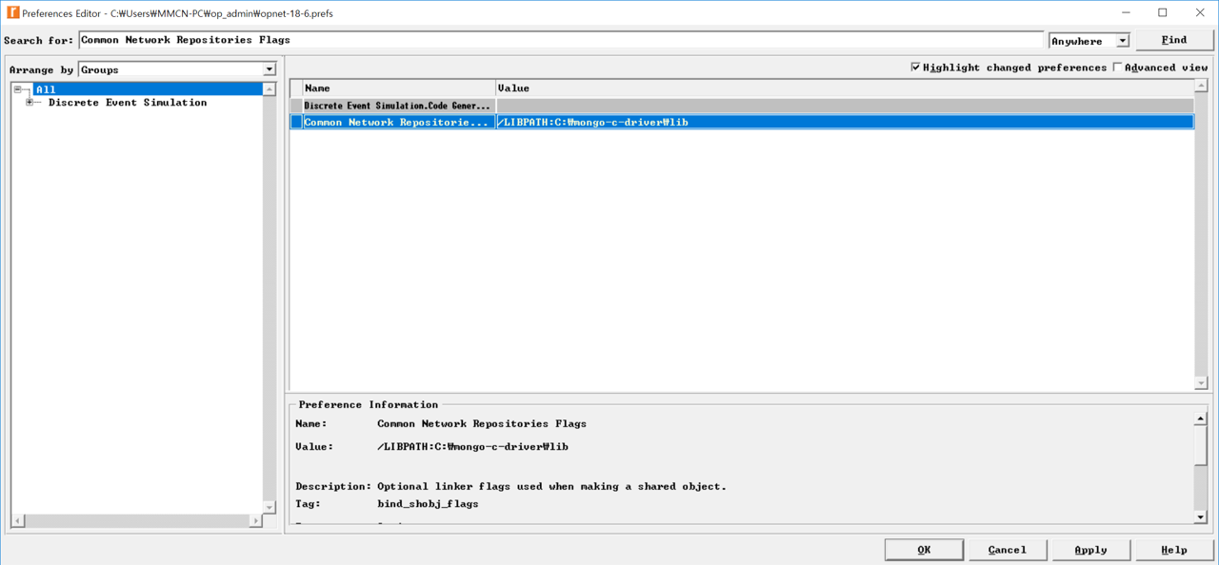
Task: Click the OK button
Action: click(x=923, y=549)
